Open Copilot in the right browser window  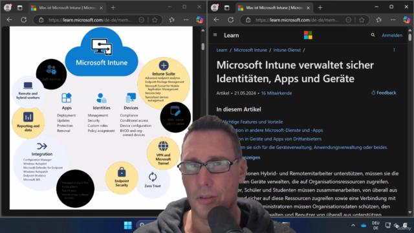click(x=407, y=20)
